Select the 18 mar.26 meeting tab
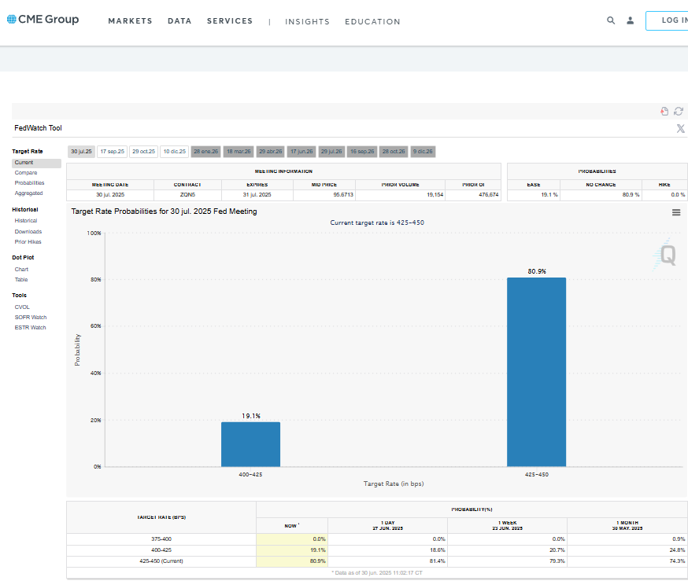This screenshot has width=688, height=581. pos(239,152)
